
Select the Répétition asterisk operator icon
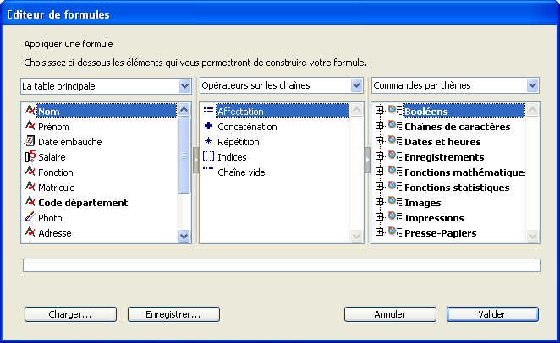coord(208,142)
